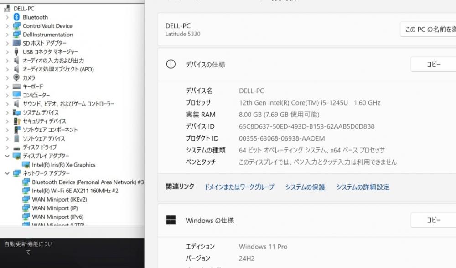Click the ネットワーク アダプター icon

pos(16,173)
